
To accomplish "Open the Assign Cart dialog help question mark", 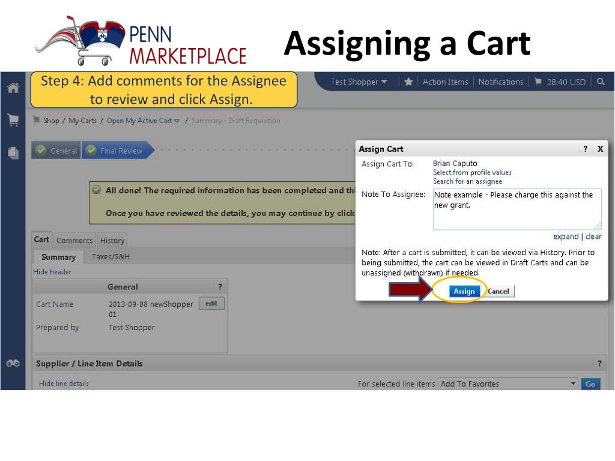I will pos(585,149).
